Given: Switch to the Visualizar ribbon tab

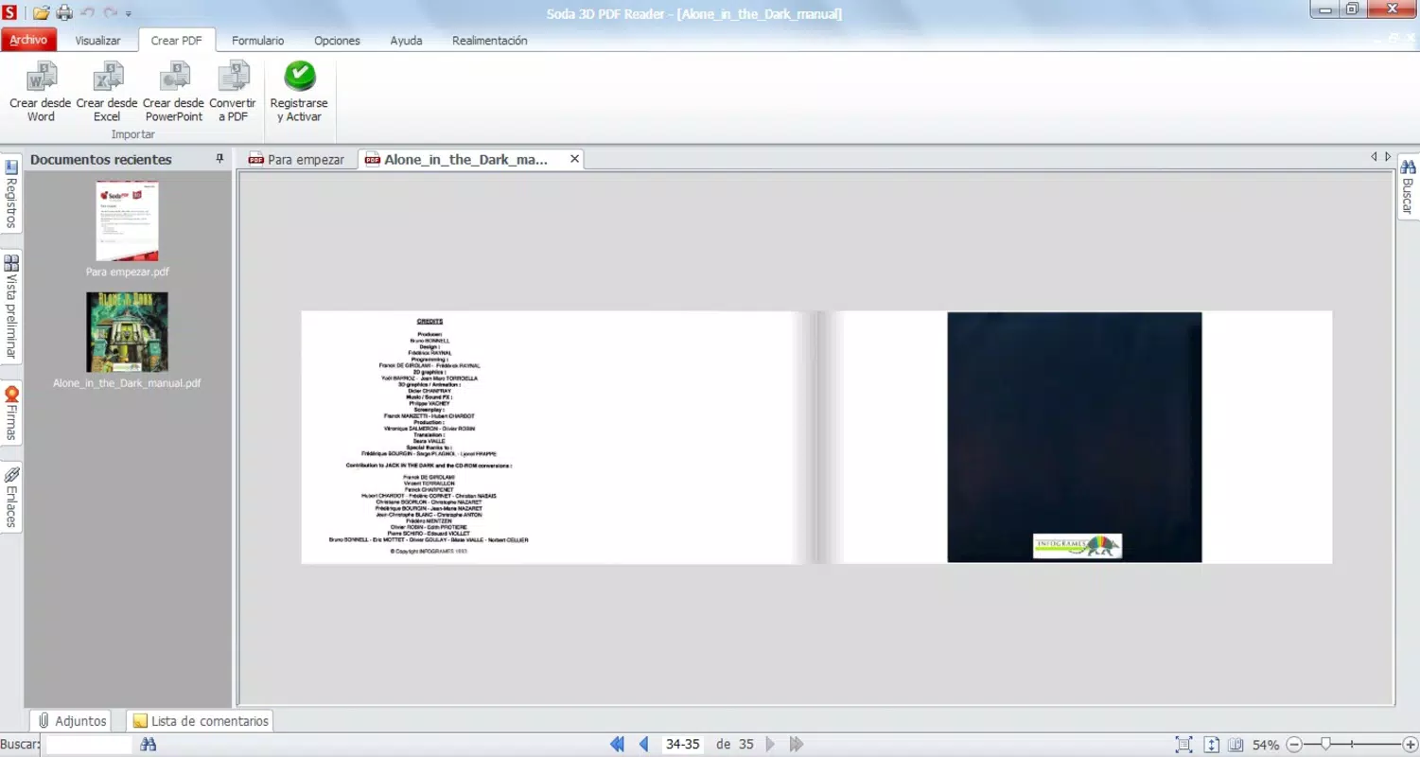Looking at the screenshot, I should 97,41.
